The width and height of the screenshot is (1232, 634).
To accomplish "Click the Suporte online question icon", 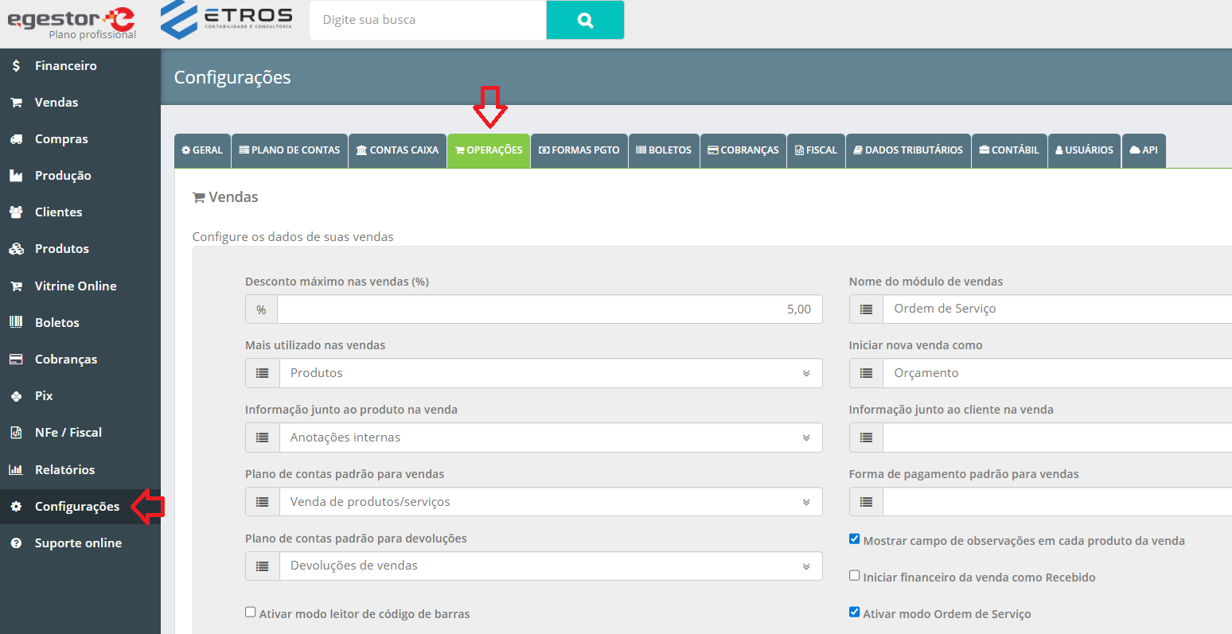I will coord(16,543).
